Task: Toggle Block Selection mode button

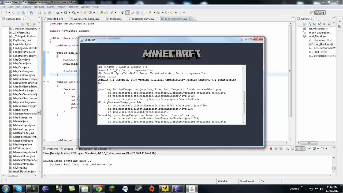Action: pyautogui.click(x=137, y=13)
